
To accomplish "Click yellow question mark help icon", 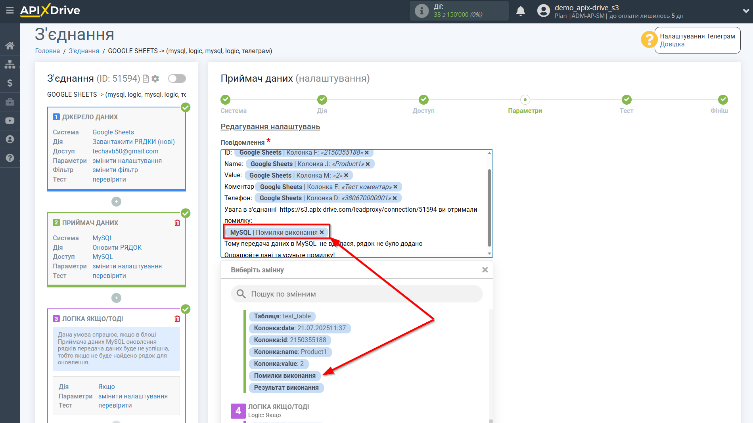I will coord(649,40).
